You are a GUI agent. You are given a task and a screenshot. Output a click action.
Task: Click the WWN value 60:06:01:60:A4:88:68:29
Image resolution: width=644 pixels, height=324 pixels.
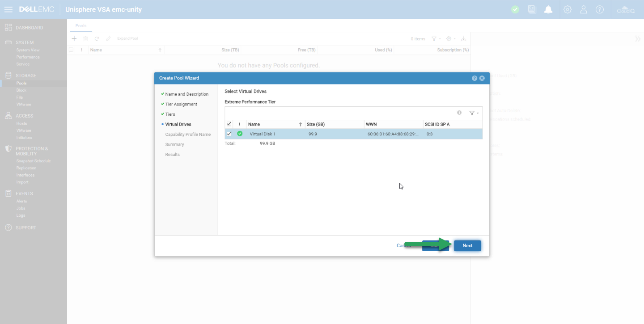click(x=393, y=134)
